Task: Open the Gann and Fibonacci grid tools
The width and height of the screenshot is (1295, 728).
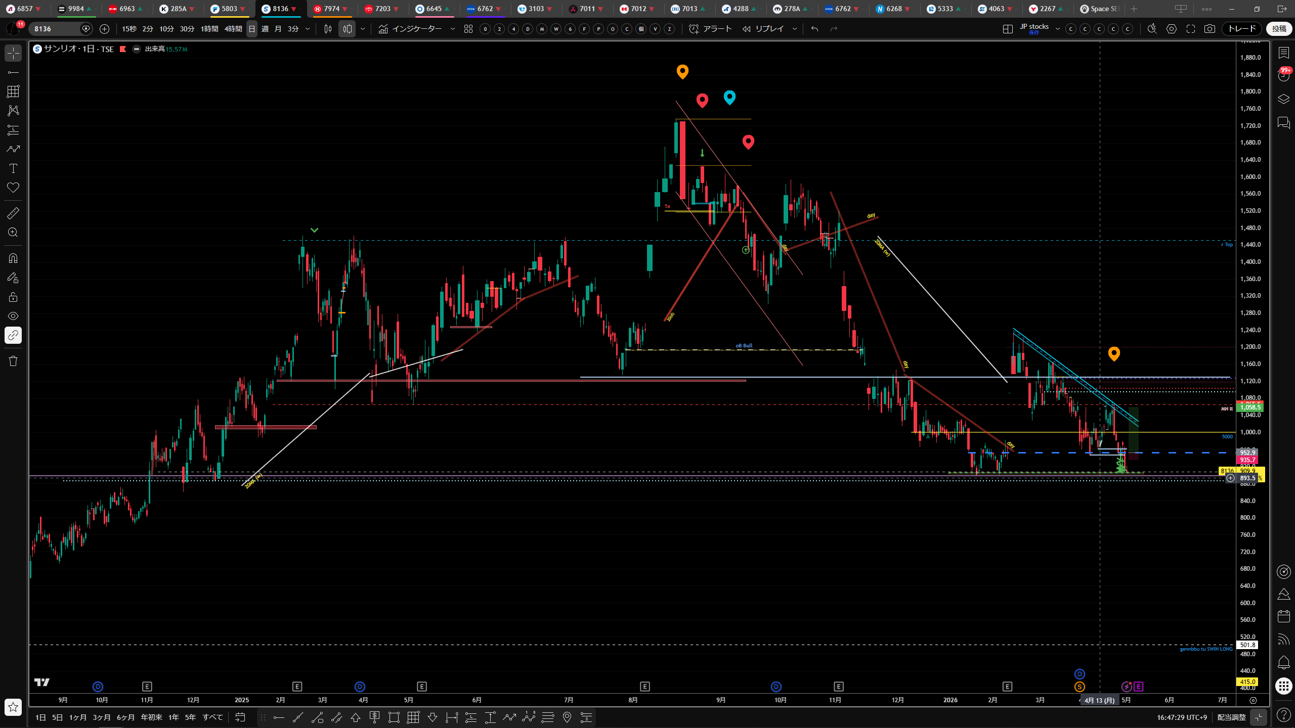Action: tap(13, 92)
